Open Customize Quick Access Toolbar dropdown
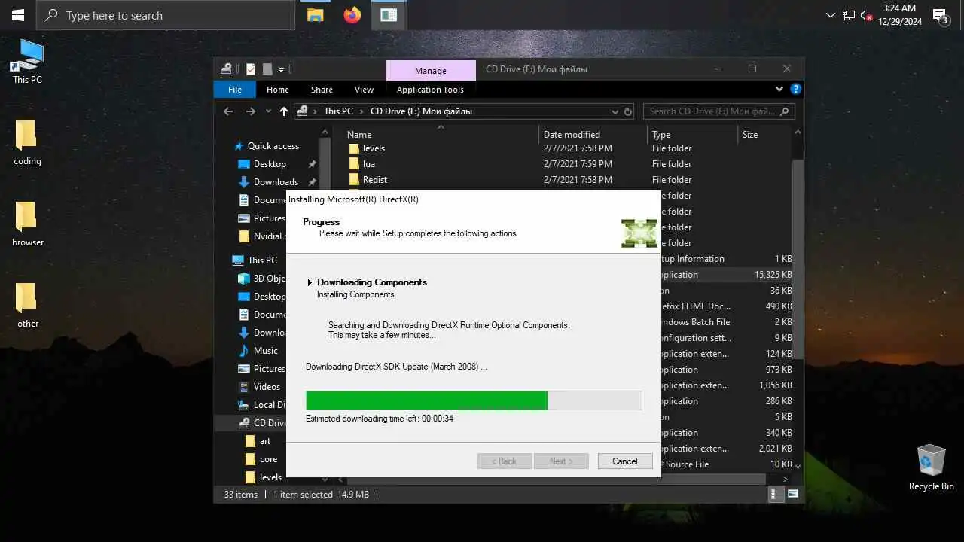964x542 pixels. click(282, 69)
